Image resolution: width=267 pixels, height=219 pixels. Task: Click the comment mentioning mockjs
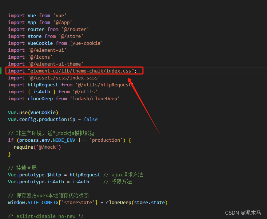(51, 133)
